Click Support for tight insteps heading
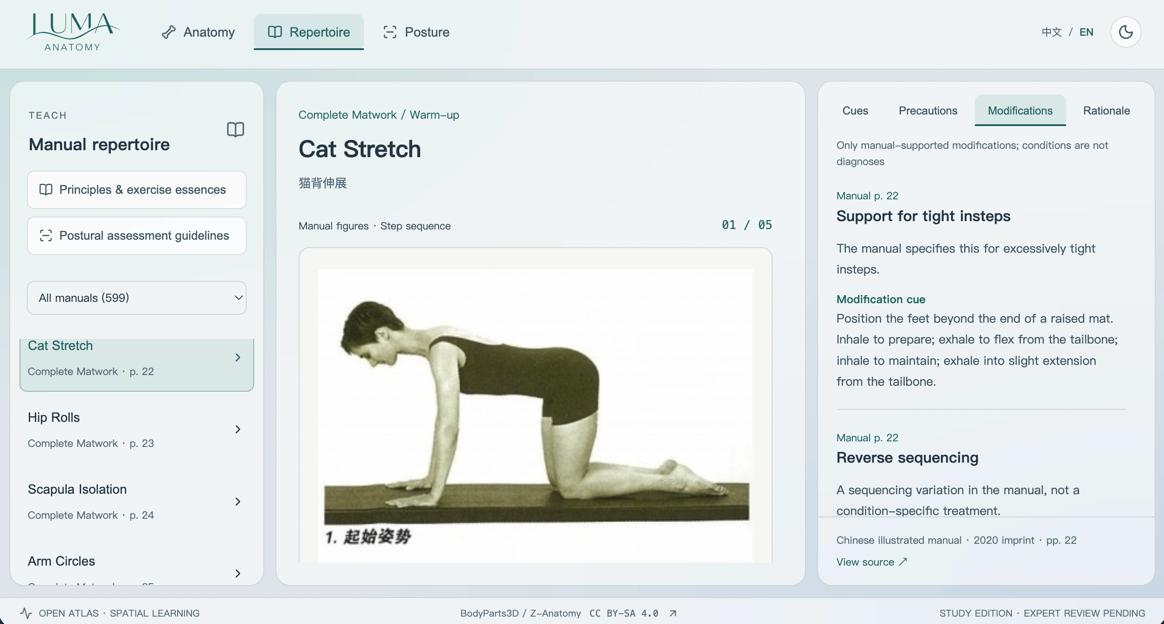 tap(923, 216)
